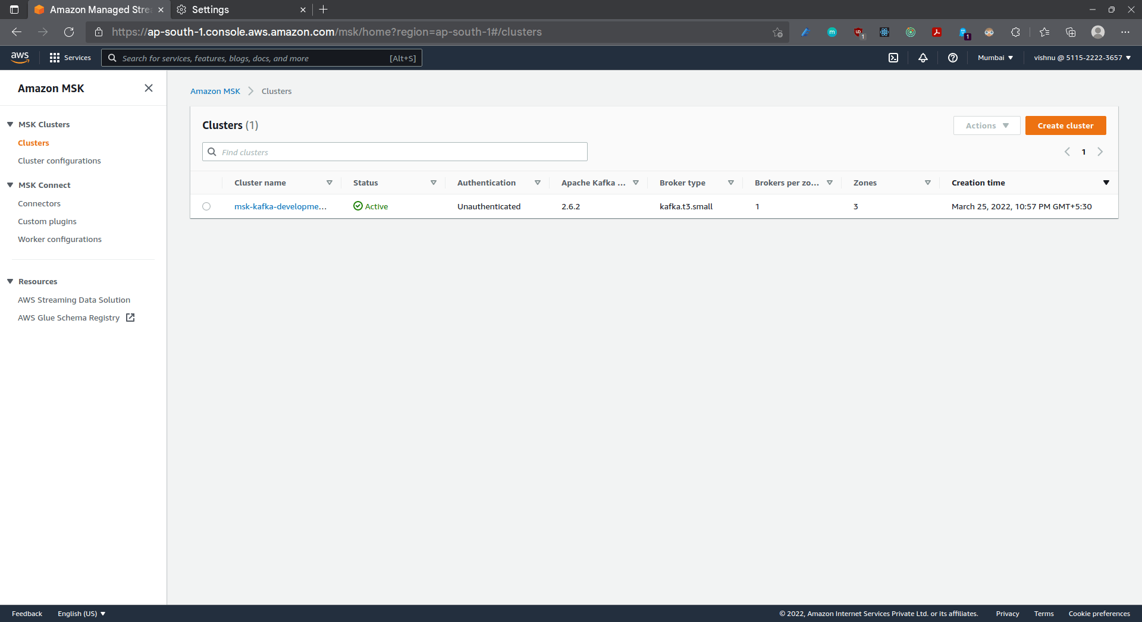Image resolution: width=1142 pixels, height=622 pixels.
Task: Reload the browser page
Action: [69, 32]
